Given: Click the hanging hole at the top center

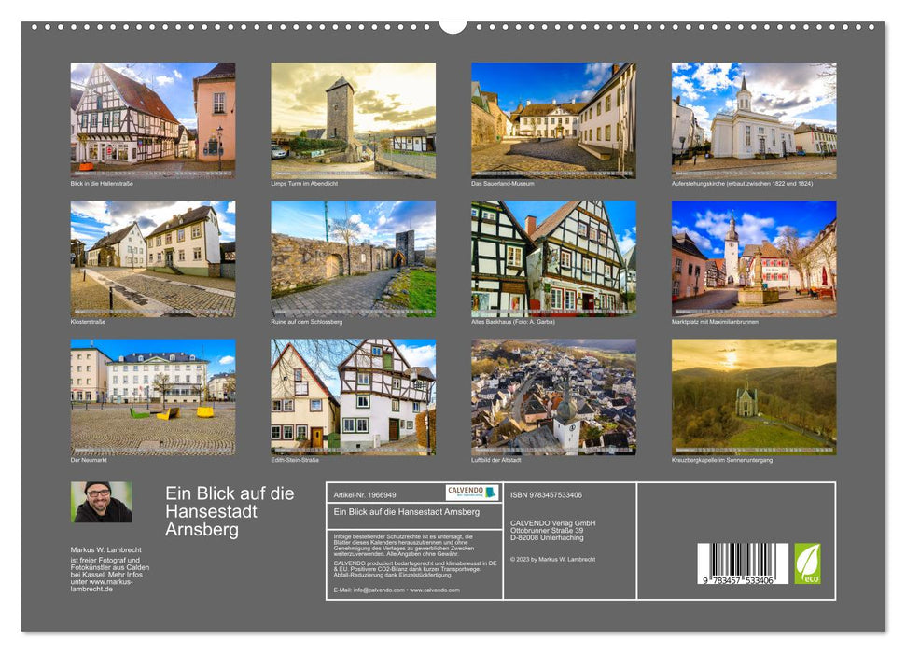Looking at the screenshot, I should pos(453,24).
